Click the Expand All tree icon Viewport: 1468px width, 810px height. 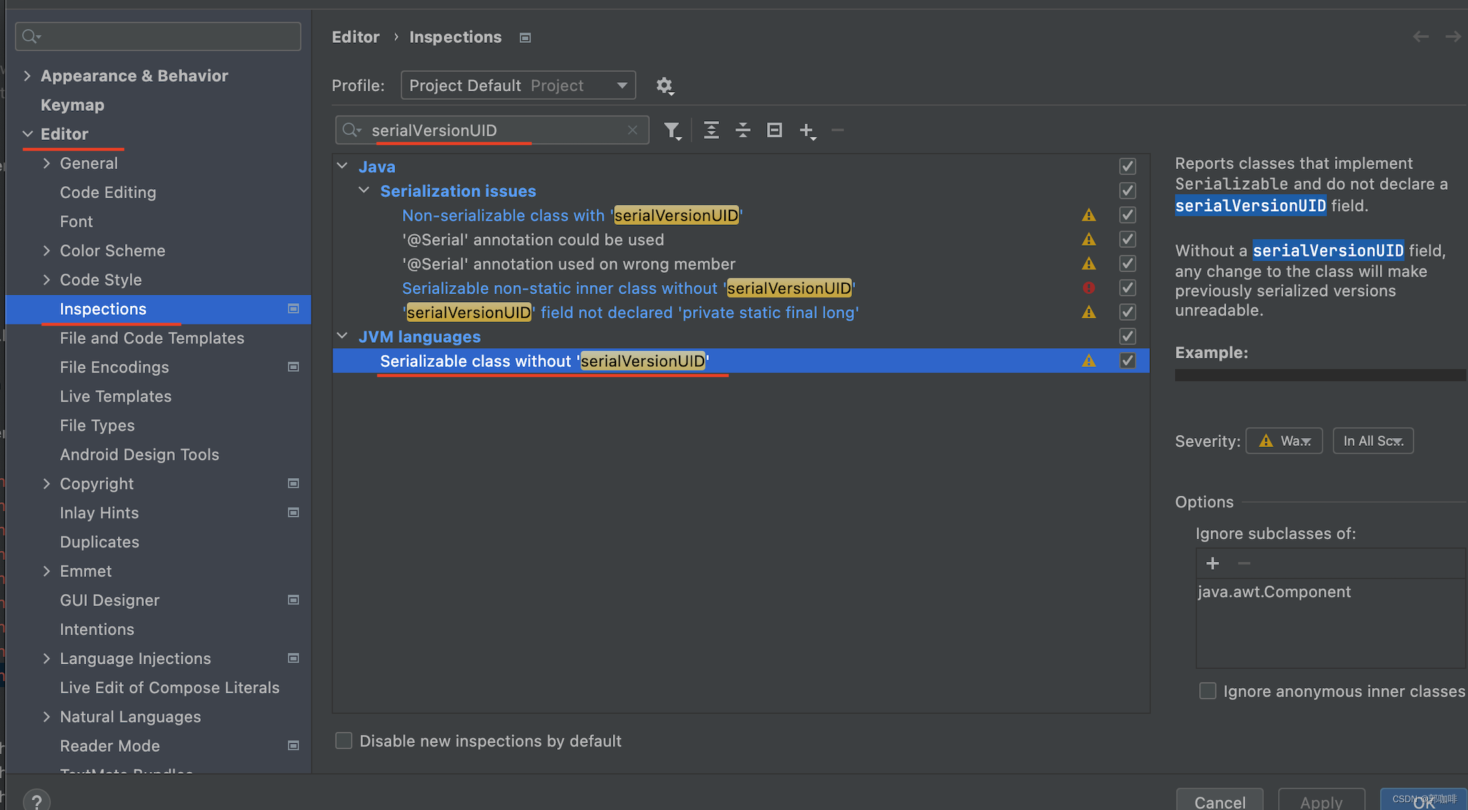coord(711,130)
